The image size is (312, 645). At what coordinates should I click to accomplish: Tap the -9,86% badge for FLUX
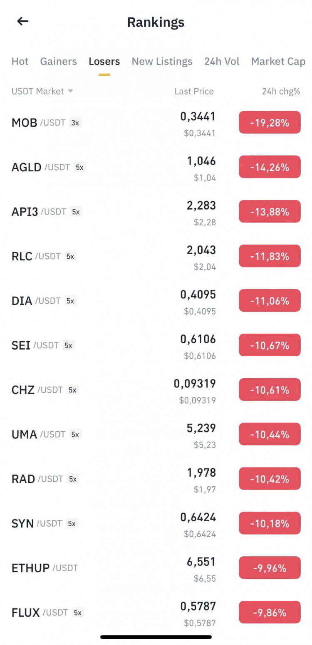tap(270, 612)
